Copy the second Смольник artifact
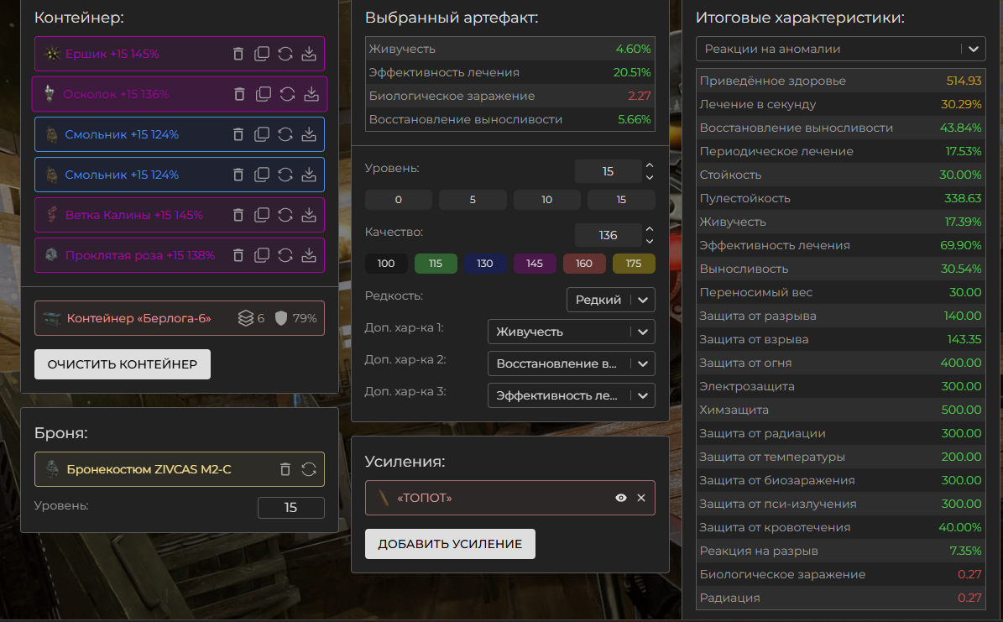Screen dimensions: 1003x622 (x=262, y=175)
